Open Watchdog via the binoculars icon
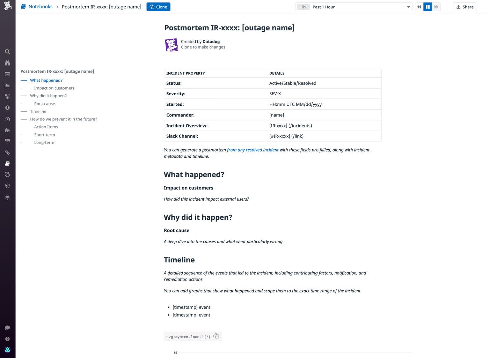This screenshot has height=358, width=489. pos(7,63)
